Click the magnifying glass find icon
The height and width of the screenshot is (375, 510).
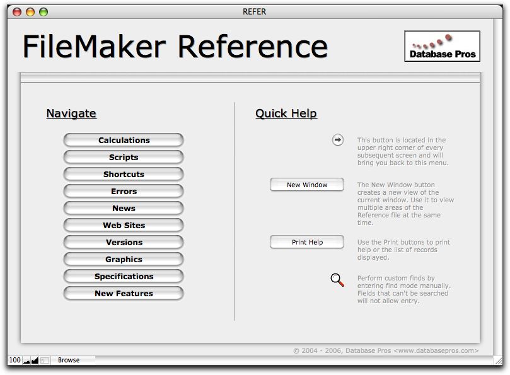[337, 280]
